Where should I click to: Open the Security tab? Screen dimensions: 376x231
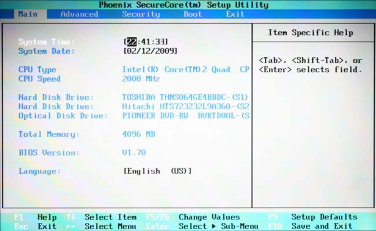(141, 14)
